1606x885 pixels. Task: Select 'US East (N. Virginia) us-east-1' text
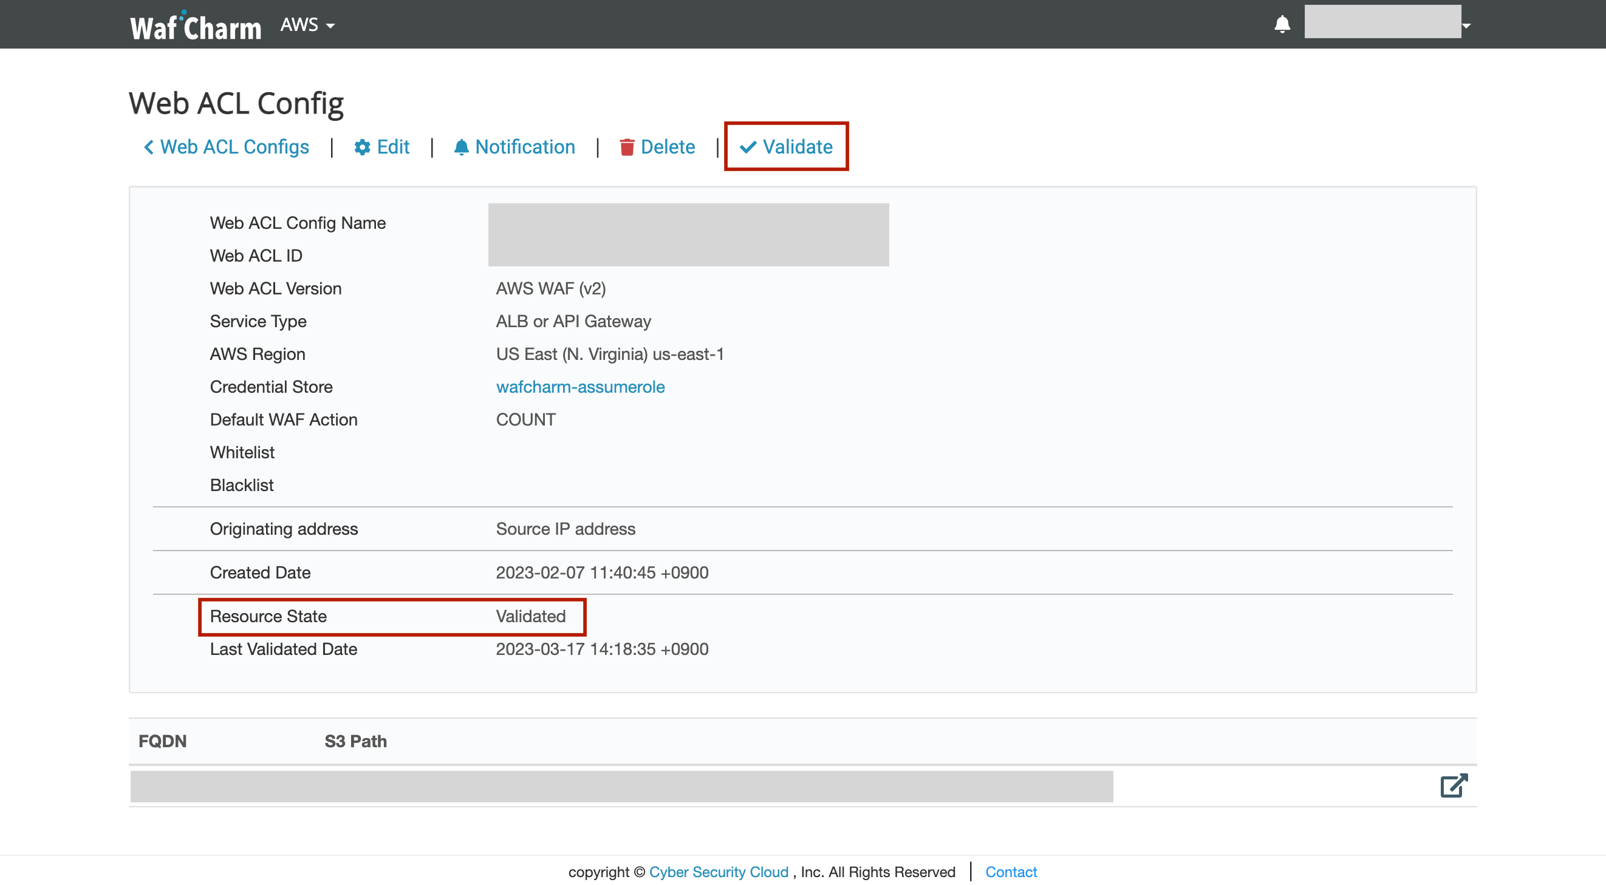tap(610, 354)
